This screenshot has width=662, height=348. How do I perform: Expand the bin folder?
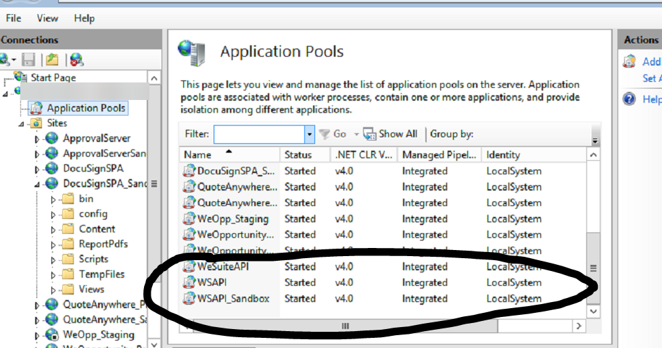(x=53, y=199)
